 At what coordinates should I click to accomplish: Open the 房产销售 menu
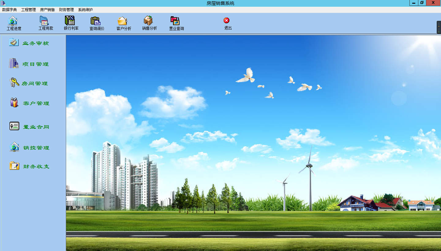point(47,10)
